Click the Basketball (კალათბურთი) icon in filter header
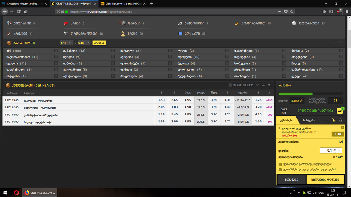 9,43
